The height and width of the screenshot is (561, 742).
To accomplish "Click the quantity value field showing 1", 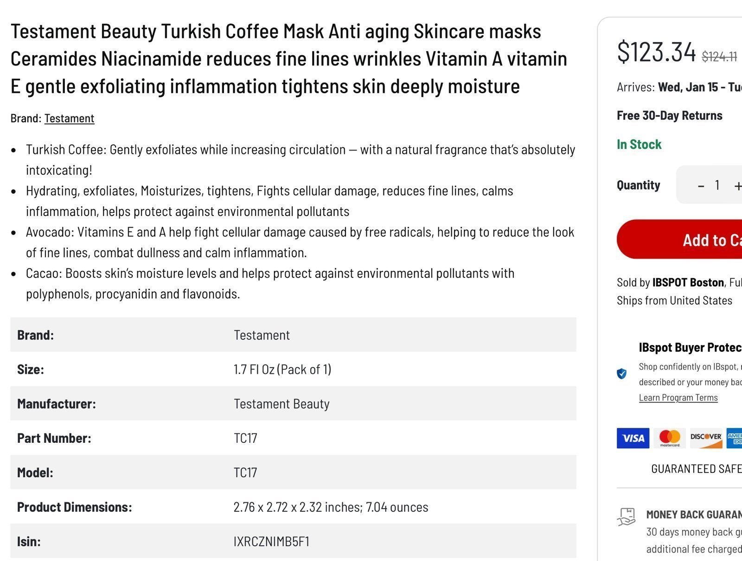I will click(x=717, y=185).
